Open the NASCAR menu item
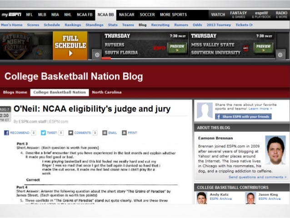 pos(127,15)
